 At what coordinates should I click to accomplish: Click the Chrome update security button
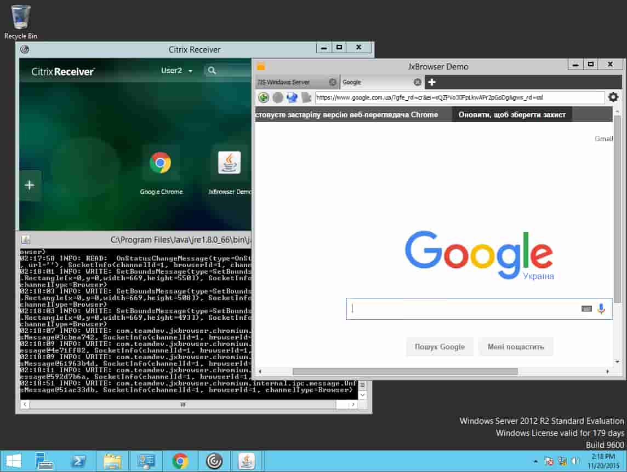click(512, 114)
